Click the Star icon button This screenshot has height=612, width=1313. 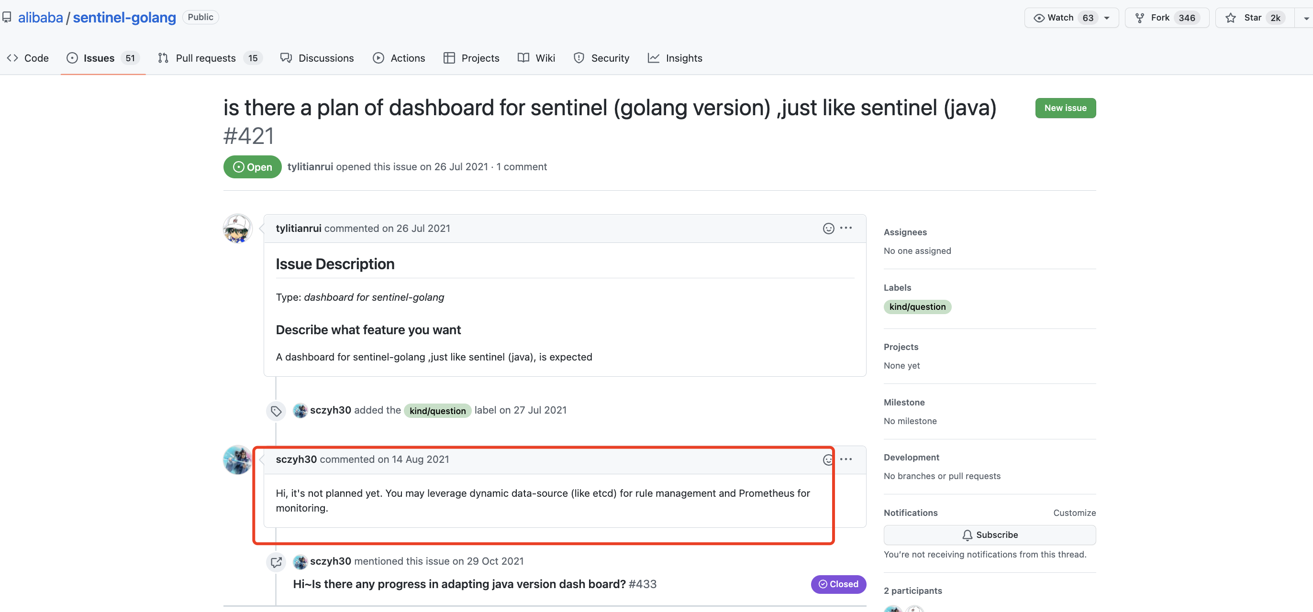pyautogui.click(x=1230, y=18)
